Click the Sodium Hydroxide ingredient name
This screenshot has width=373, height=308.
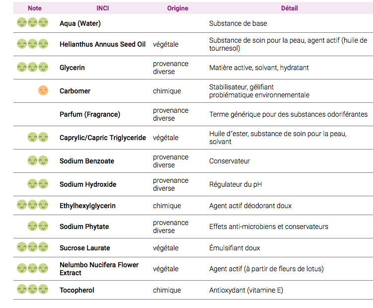[88, 184]
